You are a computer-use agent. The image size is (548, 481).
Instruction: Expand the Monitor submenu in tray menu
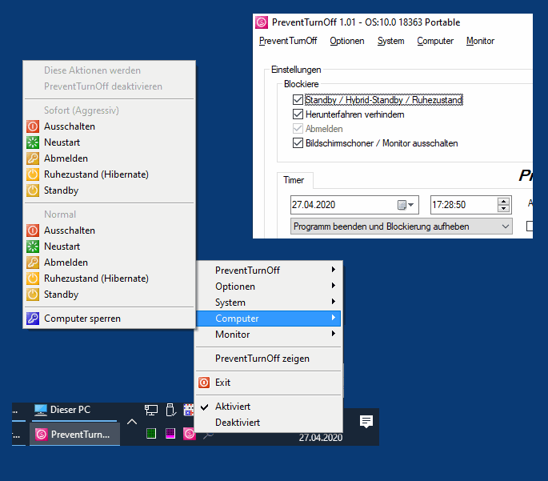click(269, 335)
